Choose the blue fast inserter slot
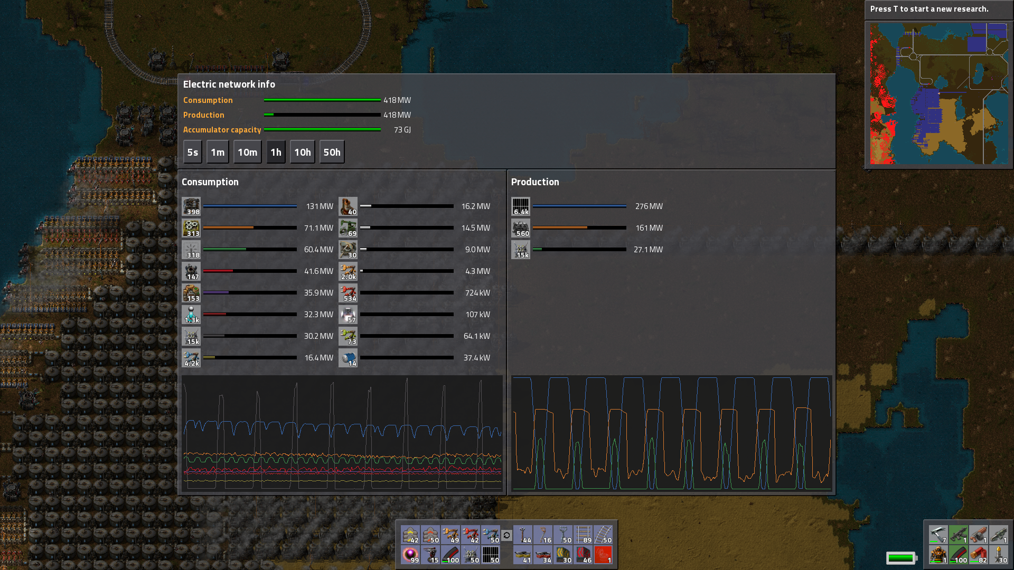This screenshot has height=570, width=1014. pyautogui.click(x=491, y=535)
